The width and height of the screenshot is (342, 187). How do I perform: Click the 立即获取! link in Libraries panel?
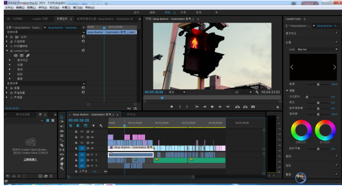pyautogui.click(x=30, y=160)
